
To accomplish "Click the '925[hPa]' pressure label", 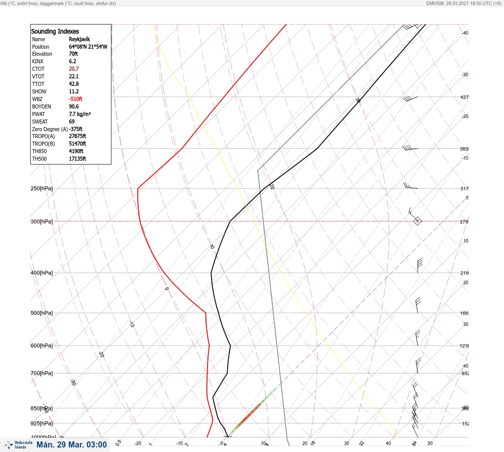I will 42,423.
